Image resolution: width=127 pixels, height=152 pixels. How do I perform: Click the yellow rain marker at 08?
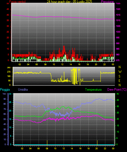click(x=47, y=143)
